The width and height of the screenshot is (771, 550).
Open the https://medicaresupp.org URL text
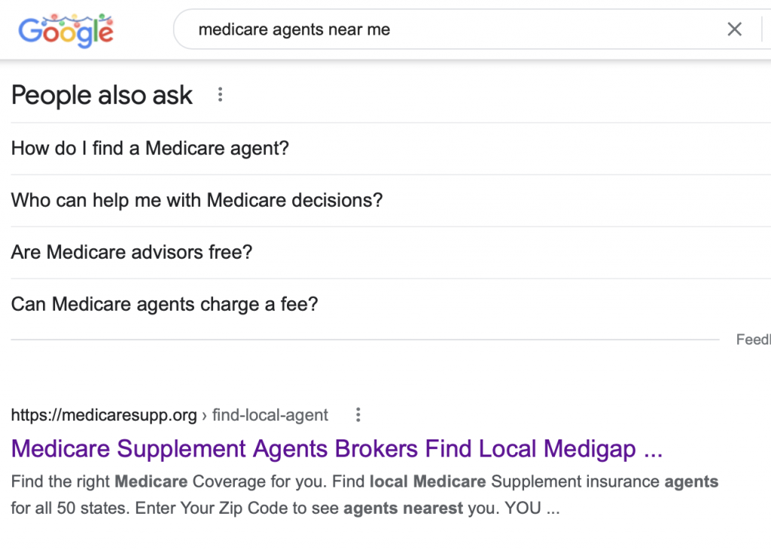(x=104, y=415)
